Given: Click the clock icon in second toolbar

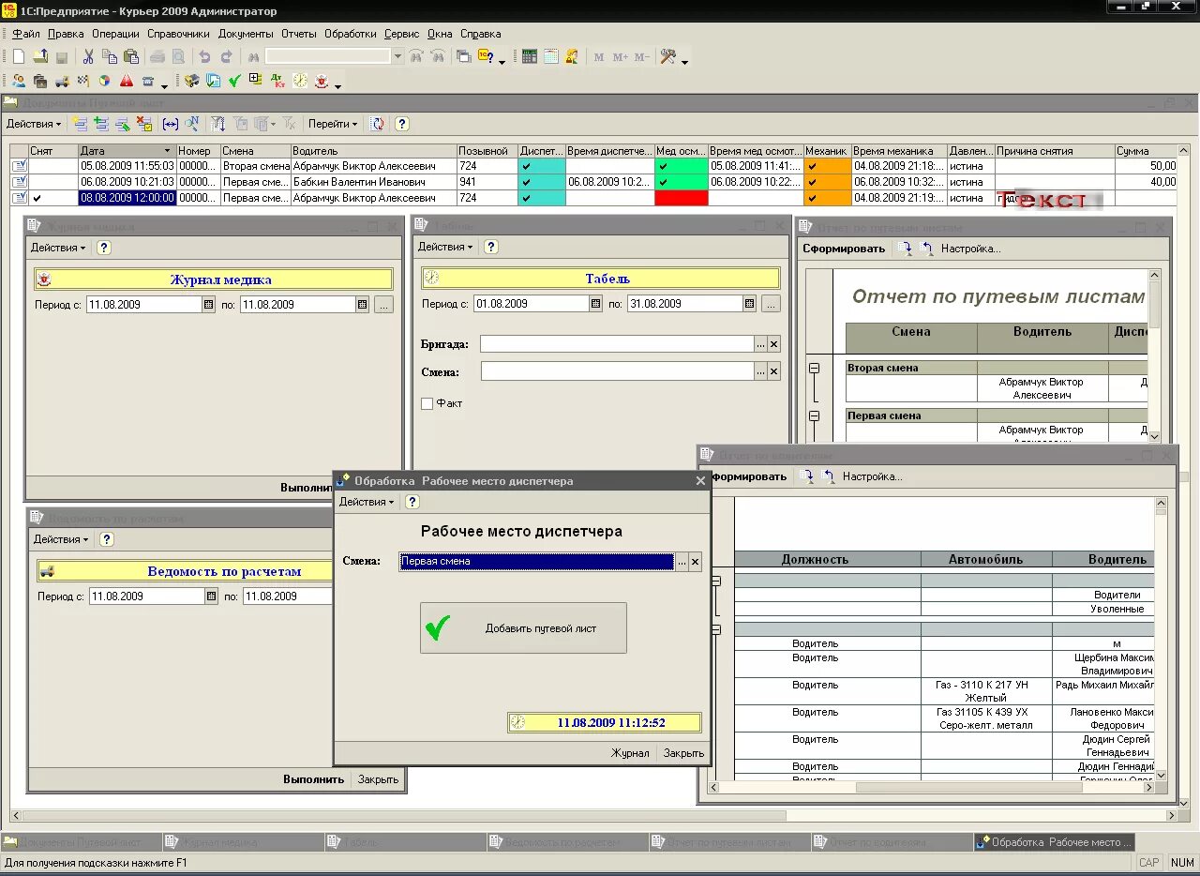Looking at the screenshot, I should click(300, 82).
